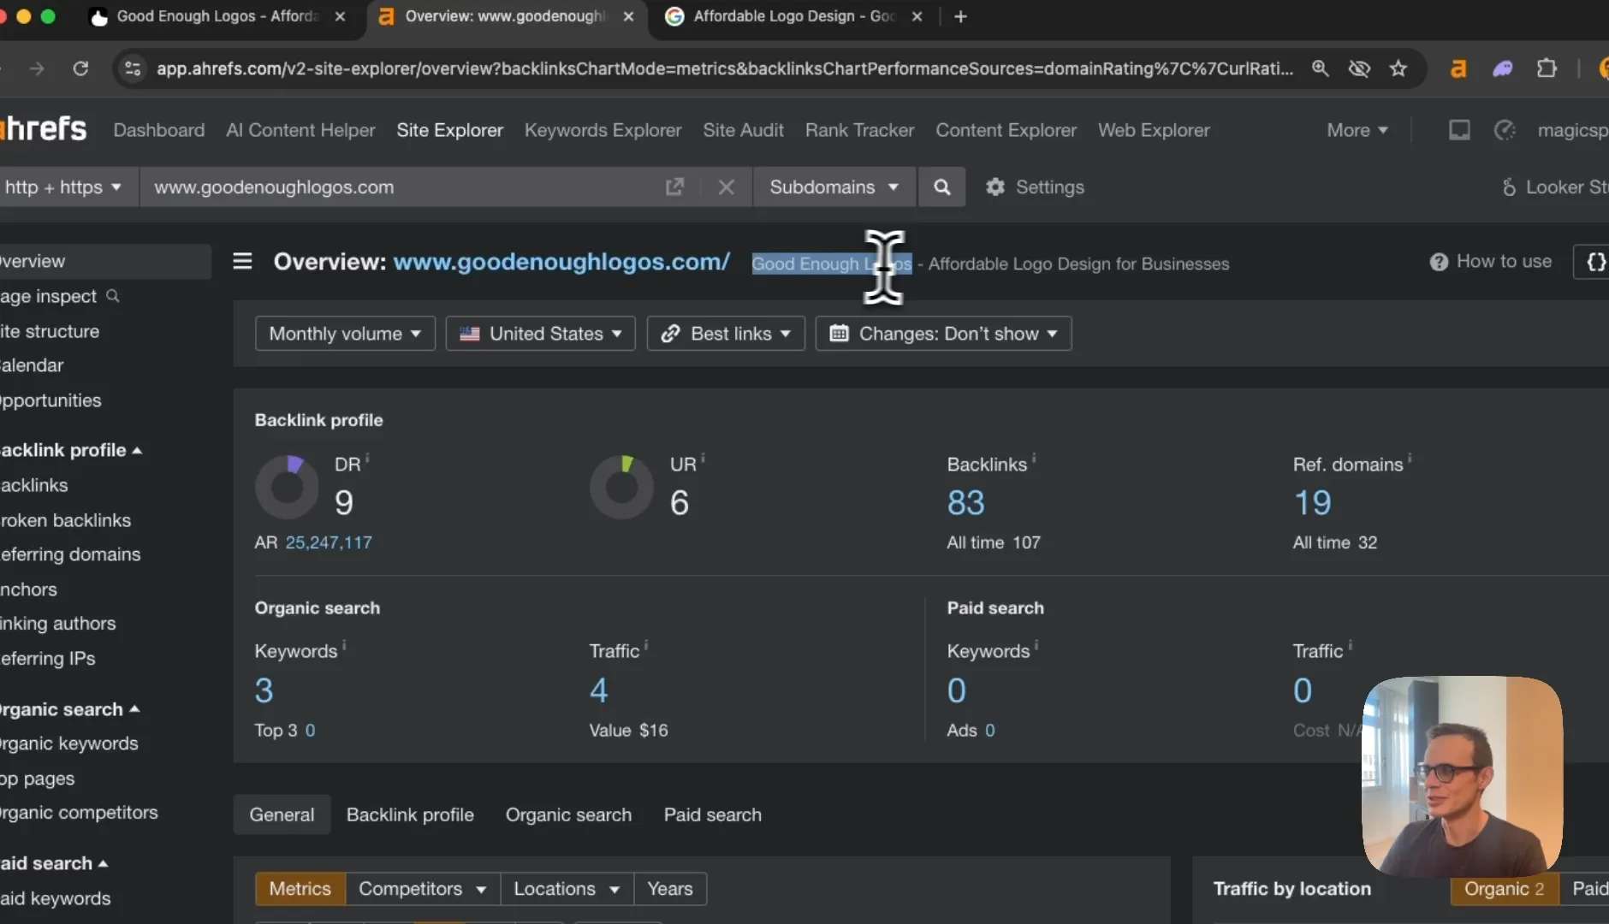
Task: Open the target URL in a new tab icon
Action: [674, 187]
